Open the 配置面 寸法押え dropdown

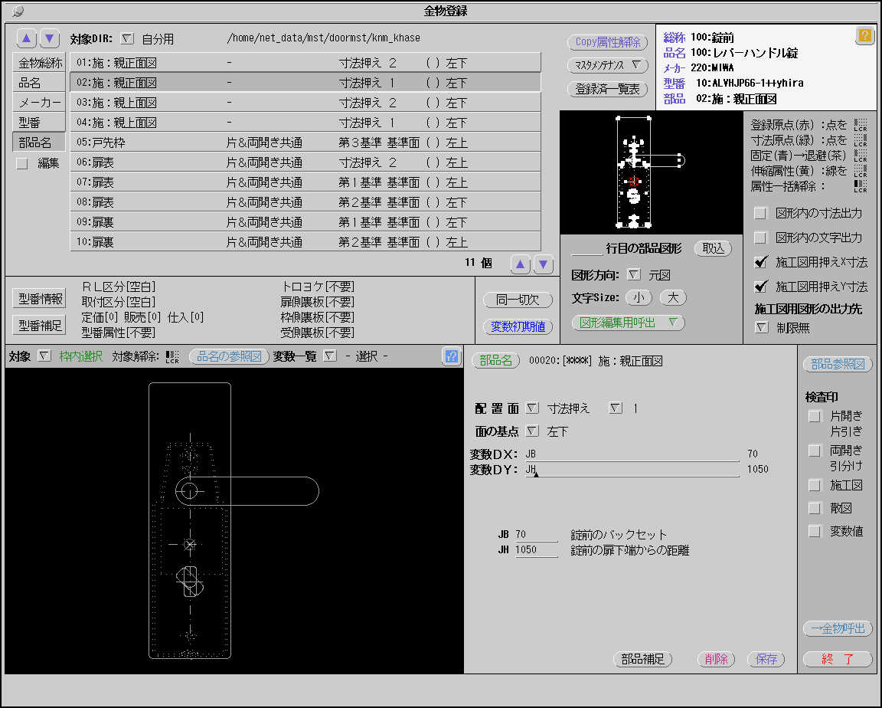(532, 408)
